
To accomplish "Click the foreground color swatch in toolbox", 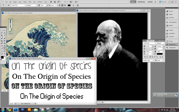I will tap(2, 57).
